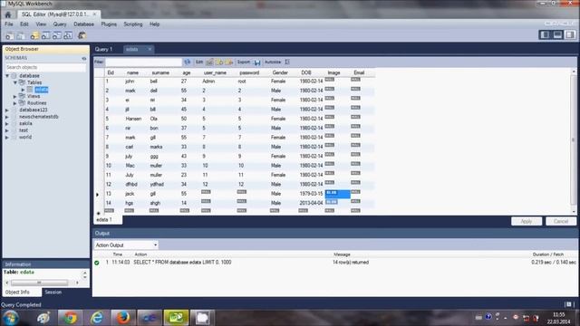Launch Google Chrome from the taskbar
The image size is (580, 326).
[70, 318]
